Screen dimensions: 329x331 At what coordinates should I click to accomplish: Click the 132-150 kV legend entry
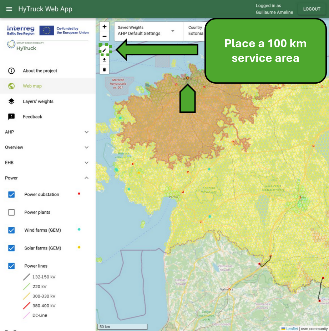click(39, 277)
